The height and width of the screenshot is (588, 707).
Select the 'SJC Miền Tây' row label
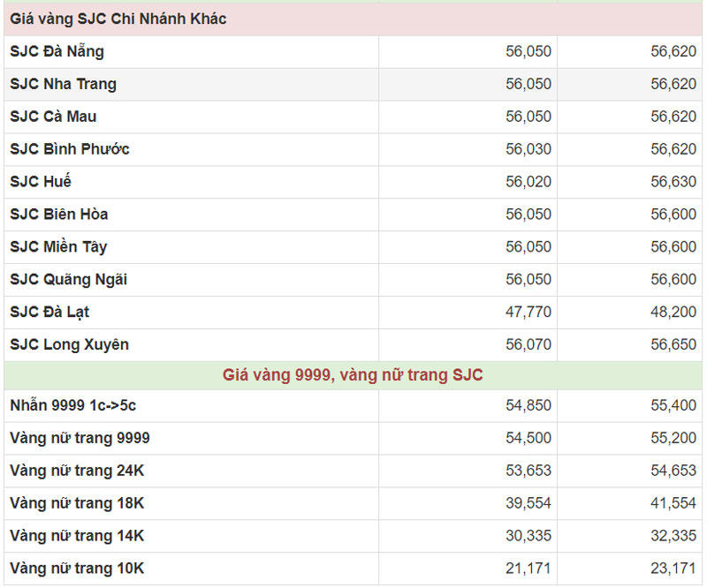(58, 247)
